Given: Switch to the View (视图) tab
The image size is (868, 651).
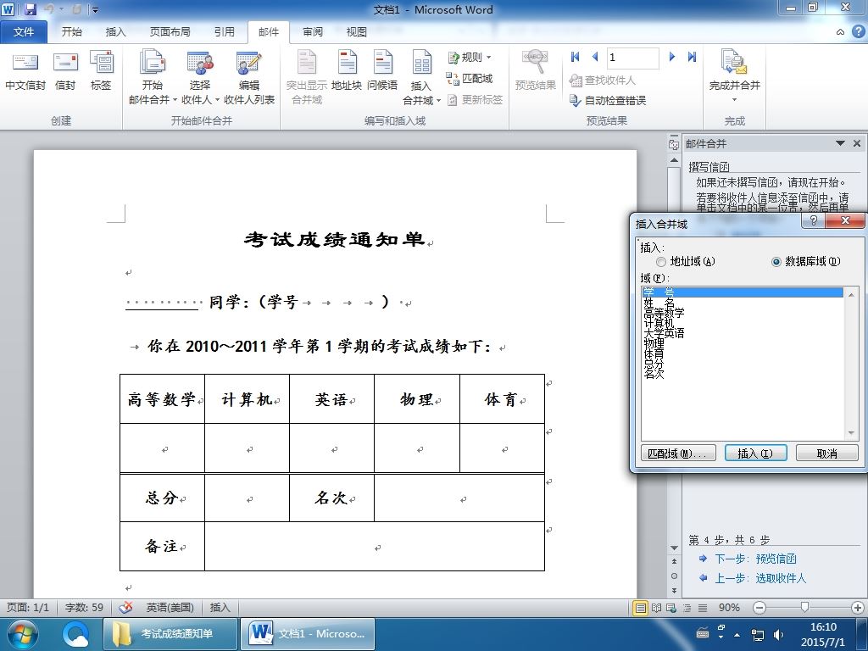Looking at the screenshot, I should click(x=357, y=31).
